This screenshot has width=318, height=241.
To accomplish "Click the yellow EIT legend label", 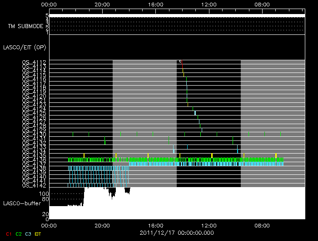I will (x=38, y=234).
